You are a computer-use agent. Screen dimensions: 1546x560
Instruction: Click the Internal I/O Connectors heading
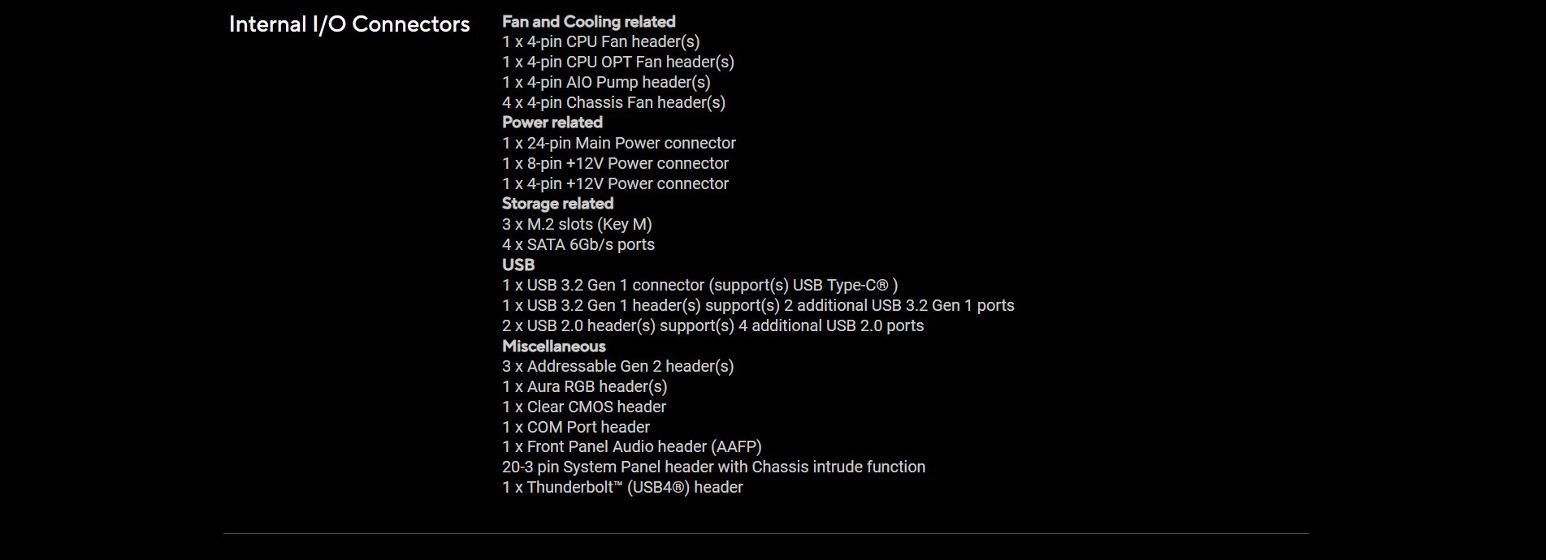pyautogui.click(x=349, y=24)
